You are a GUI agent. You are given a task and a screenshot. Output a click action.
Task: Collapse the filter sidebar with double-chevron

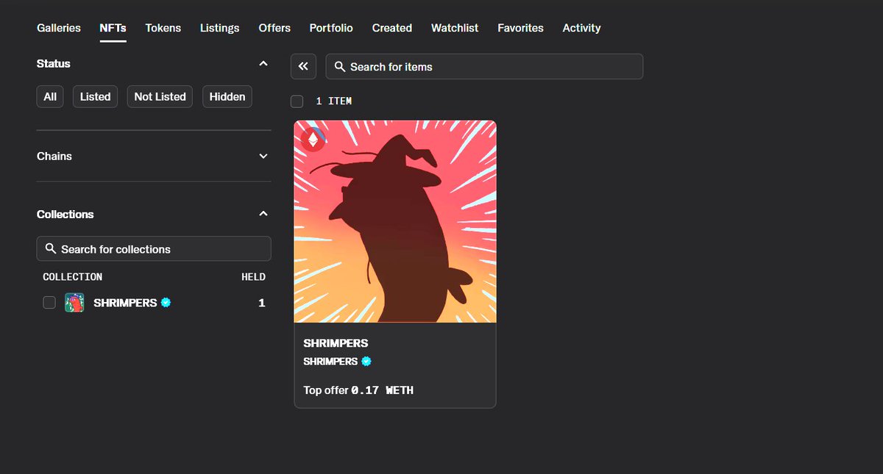pyautogui.click(x=303, y=66)
